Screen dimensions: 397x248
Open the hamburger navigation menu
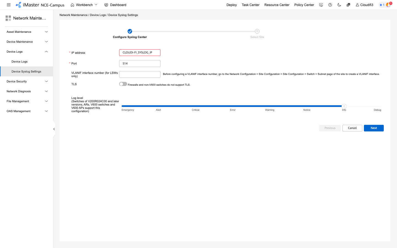tap(9, 5)
